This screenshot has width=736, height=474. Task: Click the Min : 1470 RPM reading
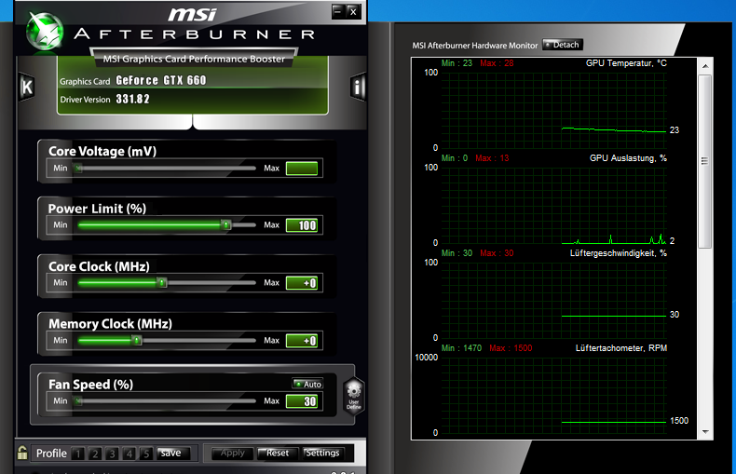[461, 347]
